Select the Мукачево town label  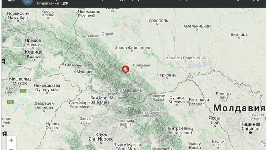[86, 72]
